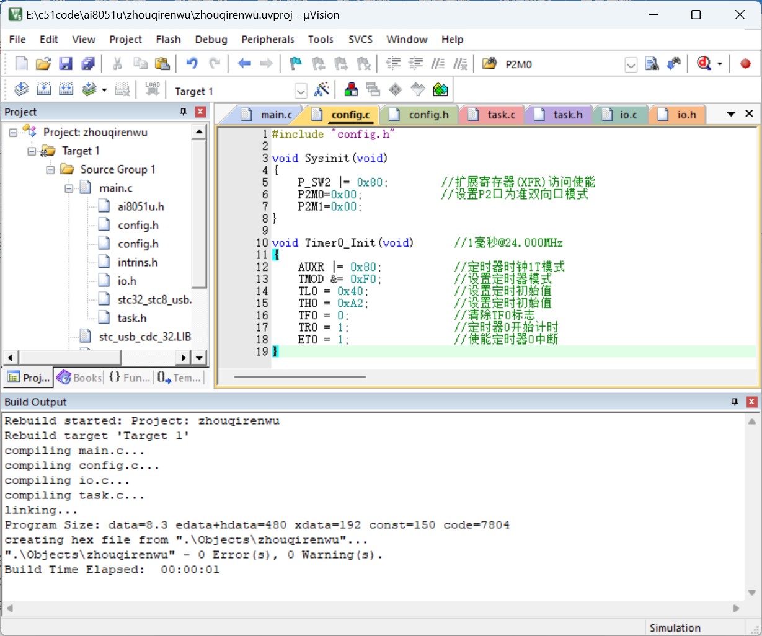Undo the last edit
The width and height of the screenshot is (762, 636).
[x=192, y=64]
